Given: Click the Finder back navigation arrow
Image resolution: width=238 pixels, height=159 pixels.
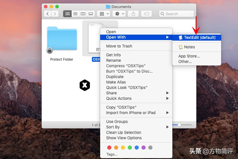Looking at the screenshot, I should click(x=48, y=14).
